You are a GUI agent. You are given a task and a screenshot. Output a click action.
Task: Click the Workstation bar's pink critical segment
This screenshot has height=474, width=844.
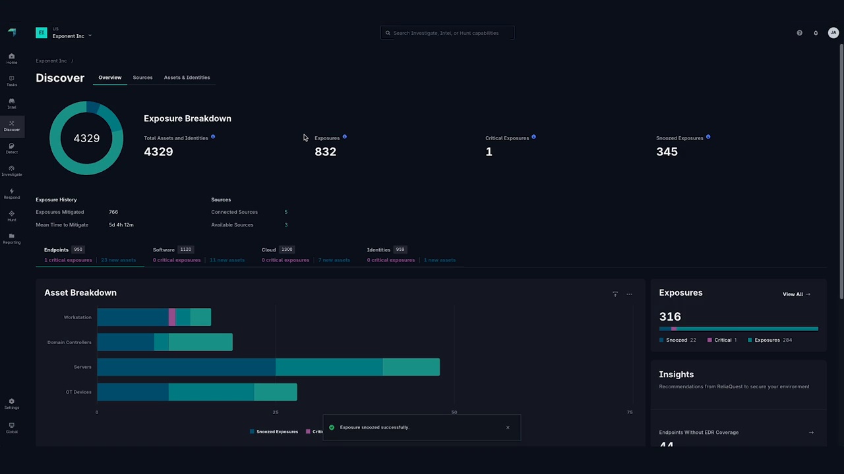172,317
